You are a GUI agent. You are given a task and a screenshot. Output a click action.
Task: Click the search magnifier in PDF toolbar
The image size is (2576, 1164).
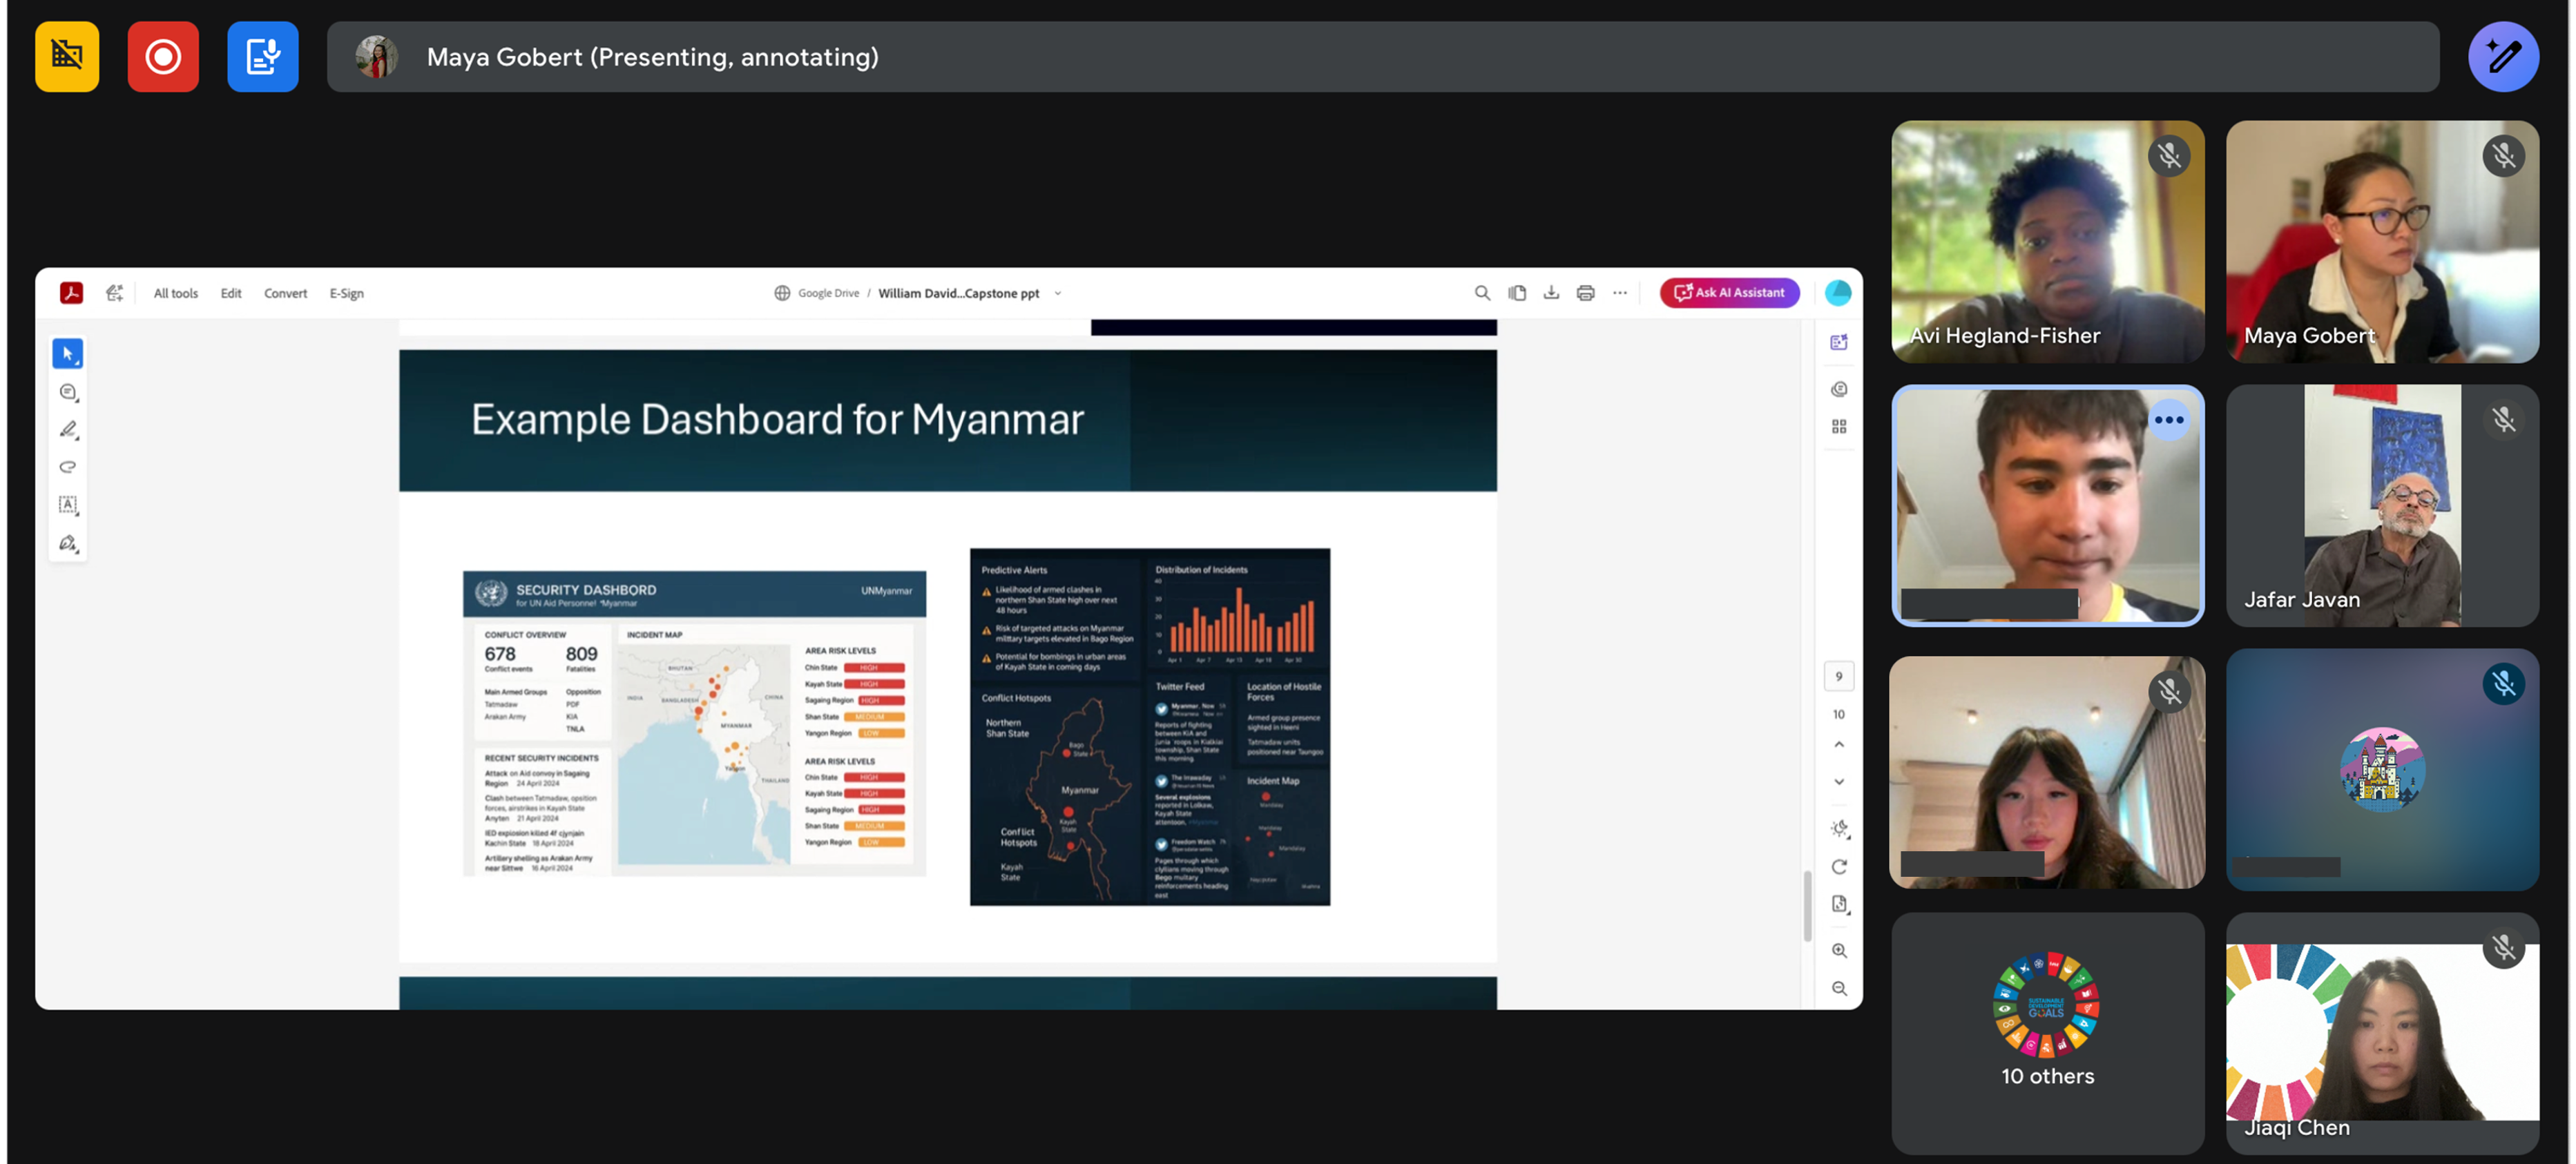(1482, 293)
